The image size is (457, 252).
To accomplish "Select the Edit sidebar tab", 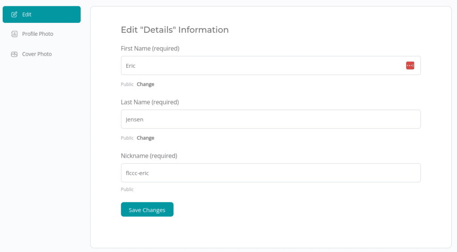I will (42, 14).
